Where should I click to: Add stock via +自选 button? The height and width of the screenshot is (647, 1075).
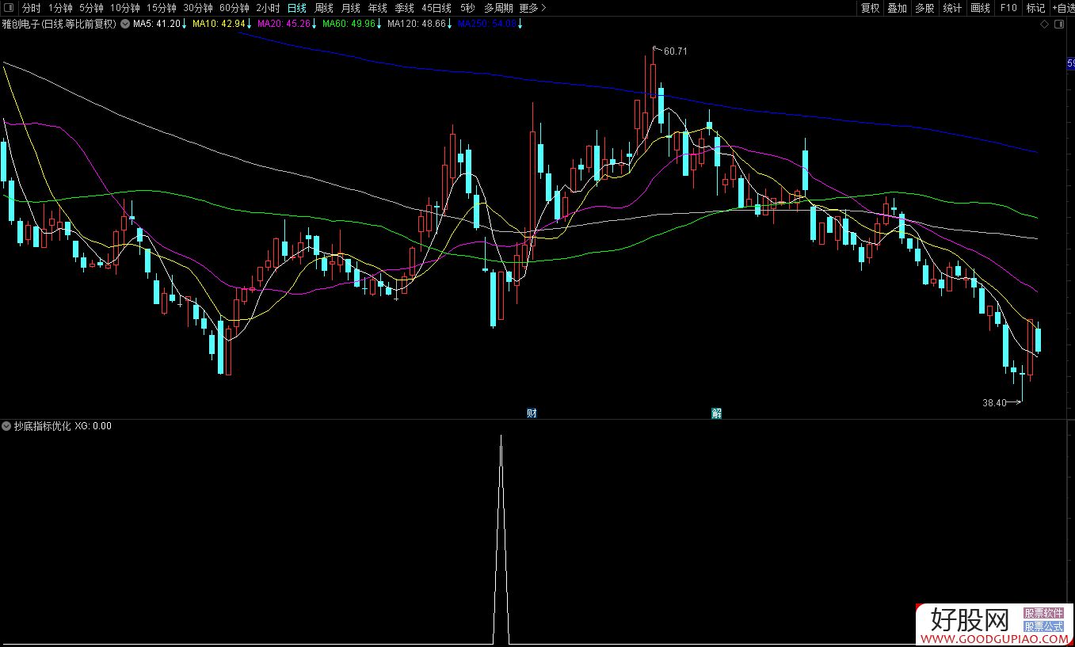click(1063, 8)
